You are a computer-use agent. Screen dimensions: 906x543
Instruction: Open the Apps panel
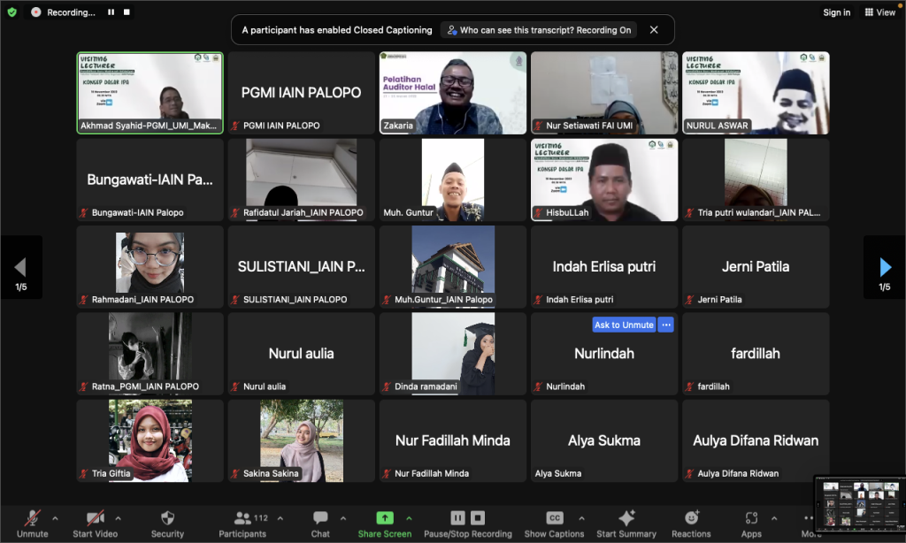(x=751, y=519)
